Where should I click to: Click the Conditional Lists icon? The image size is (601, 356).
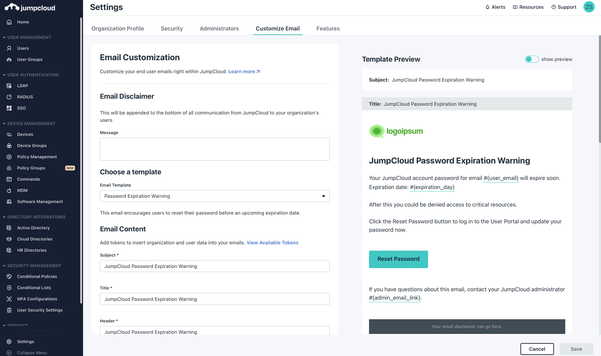point(9,288)
